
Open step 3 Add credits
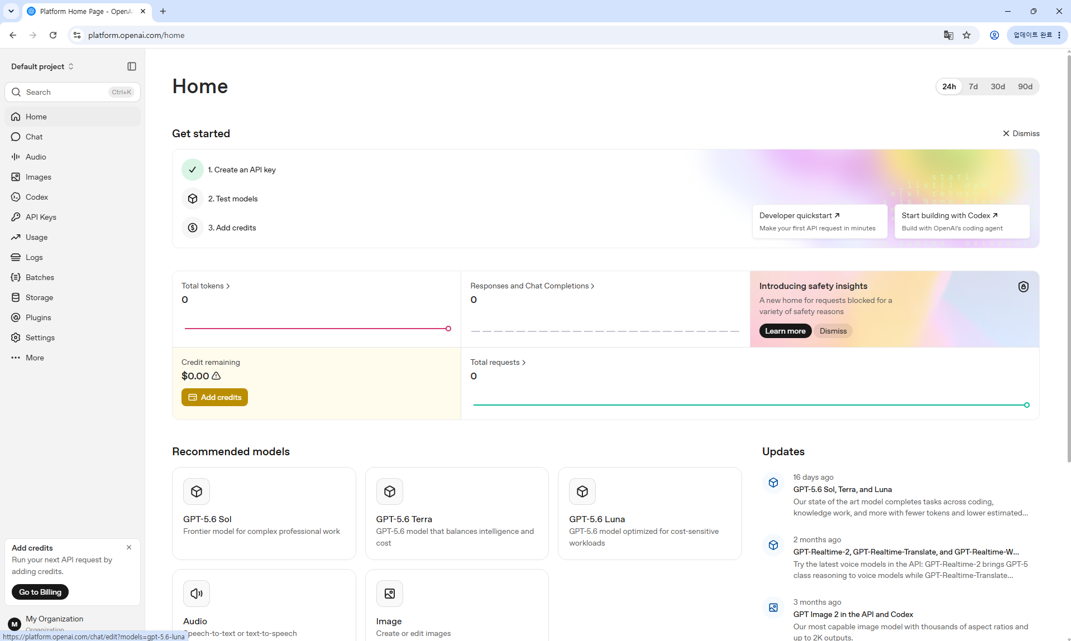(219, 228)
